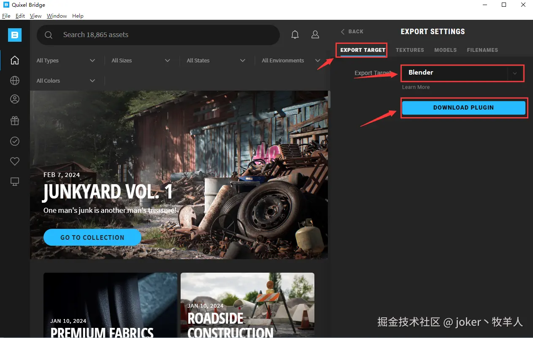Image resolution: width=533 pixels, height=338 pixels.
Task: Click the Junkyard Vol. 1 banner title
Action: tap(108, 192)
